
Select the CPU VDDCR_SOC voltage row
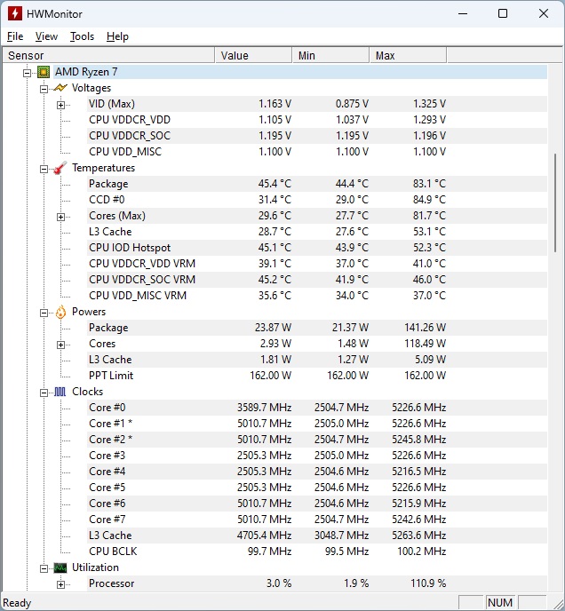(x=317, y=136)
